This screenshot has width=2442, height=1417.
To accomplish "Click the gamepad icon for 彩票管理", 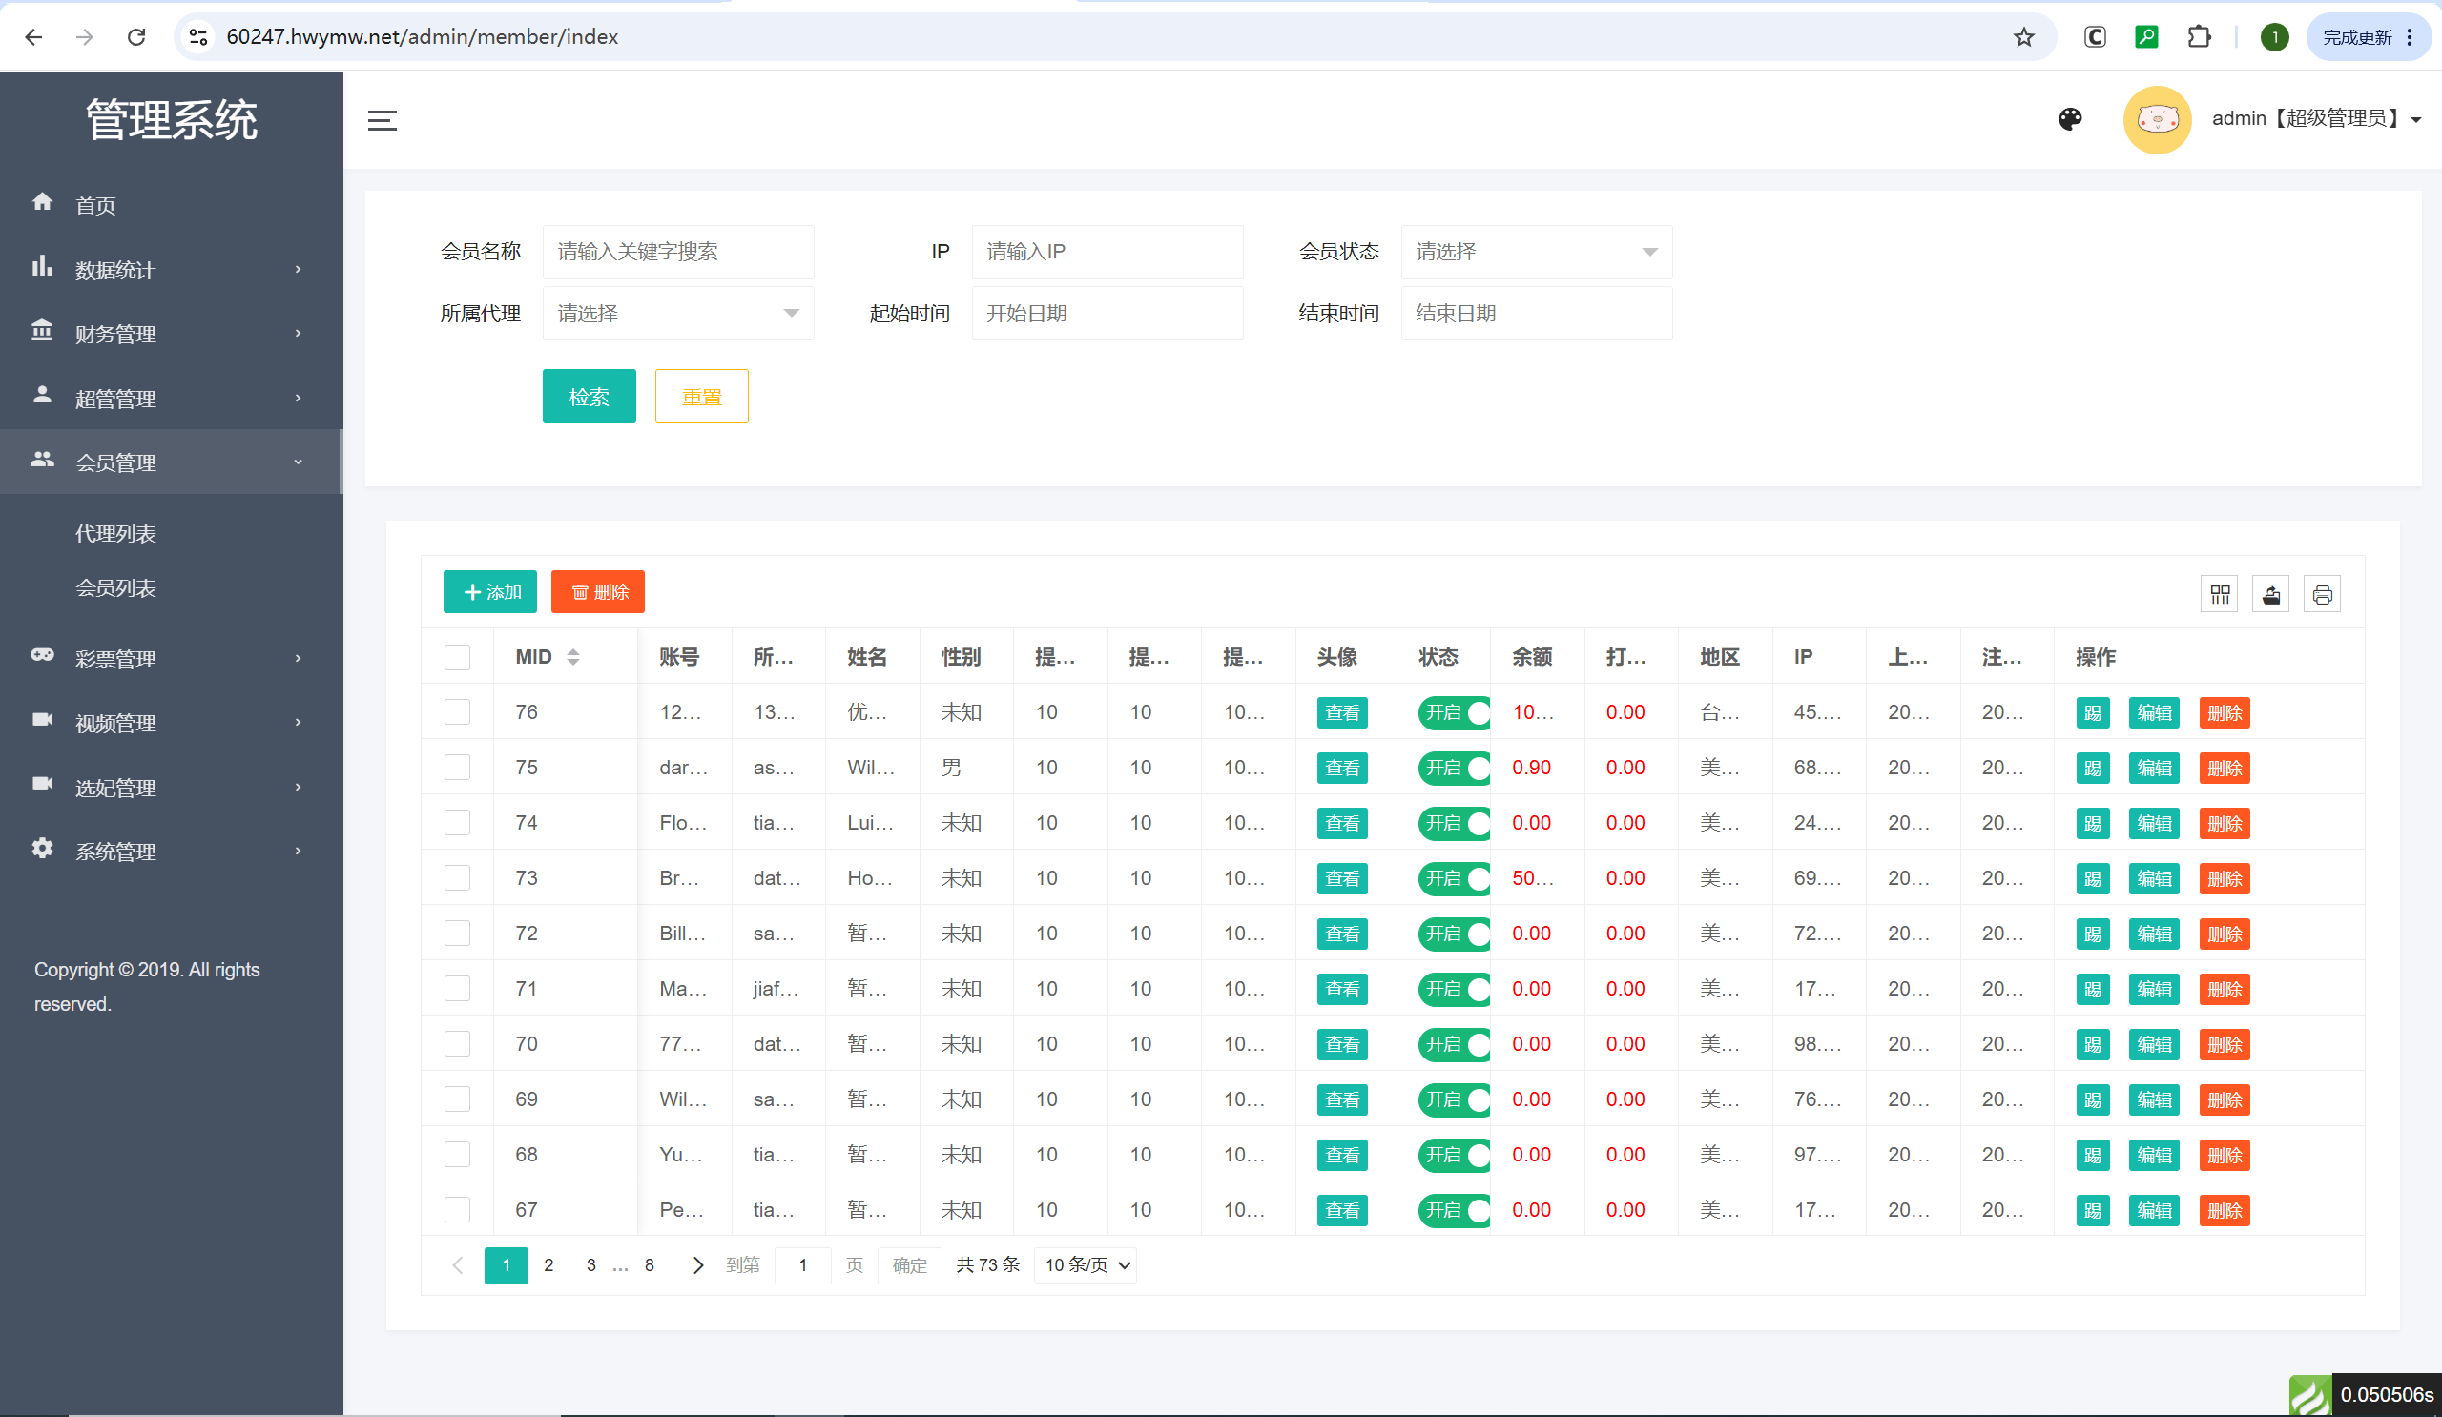I will coord(43,655).
